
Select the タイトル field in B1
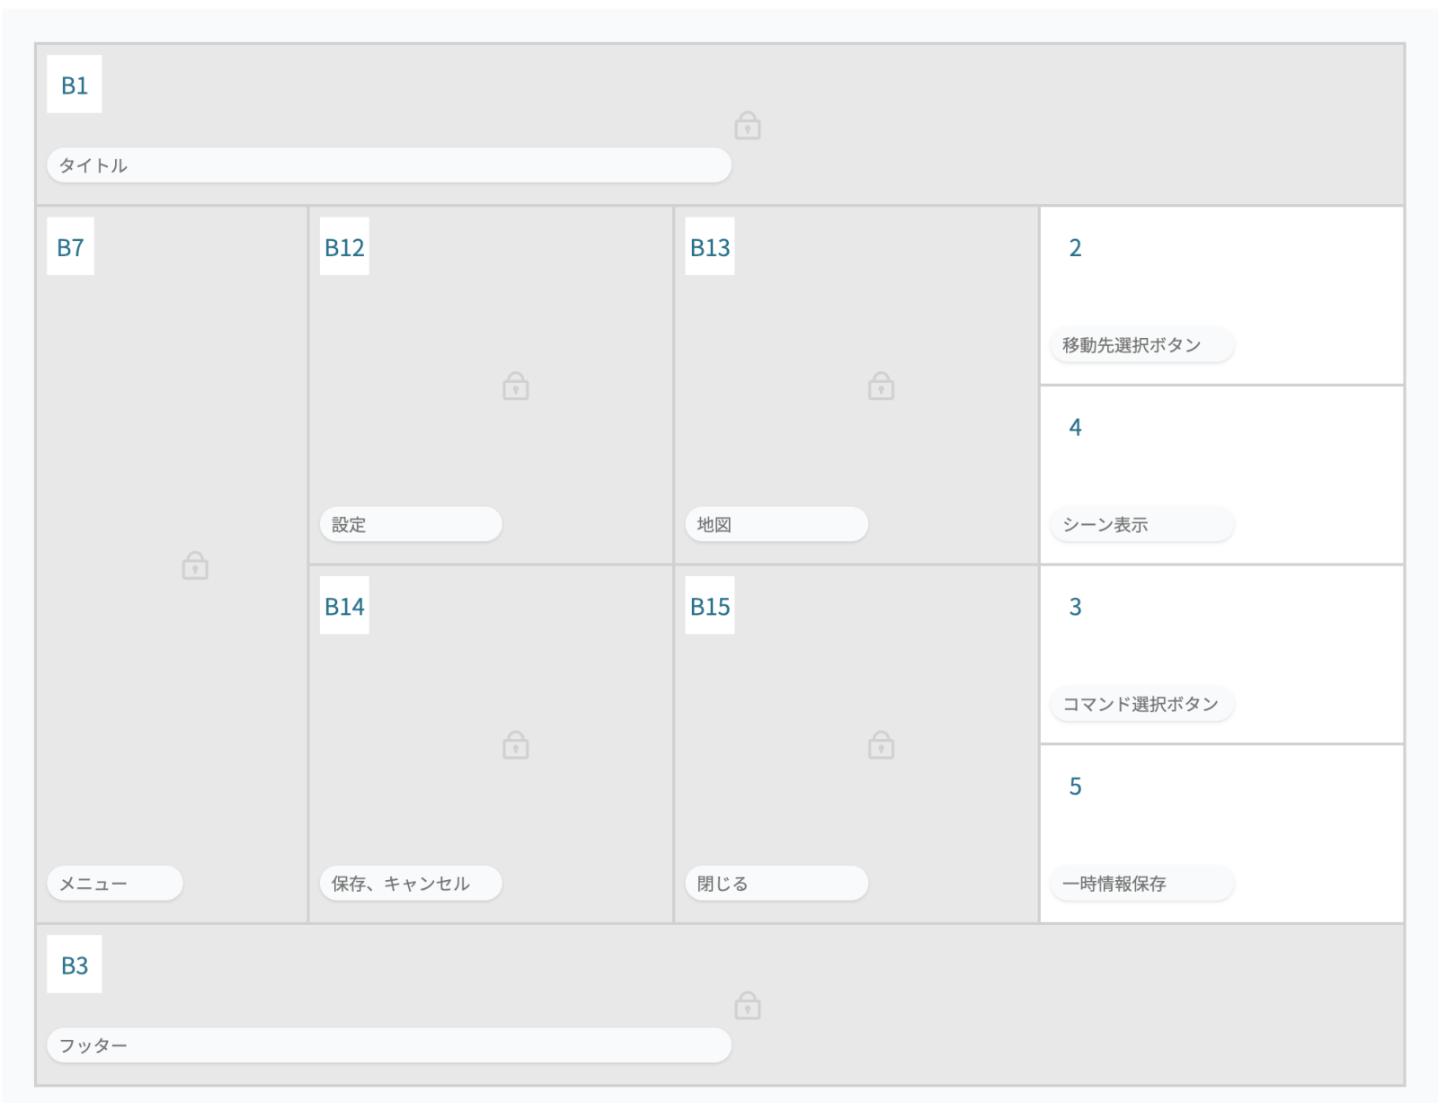[388, 165]
